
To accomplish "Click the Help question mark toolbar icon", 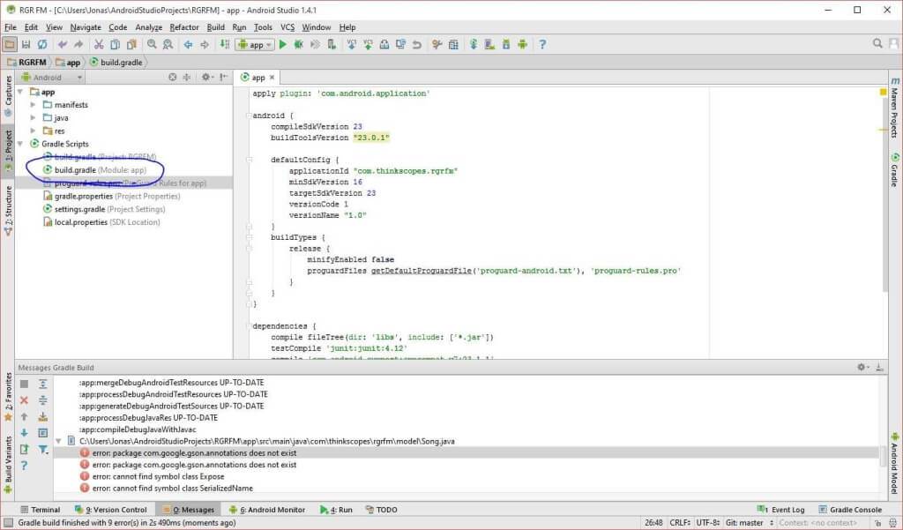I will (542, 44).
